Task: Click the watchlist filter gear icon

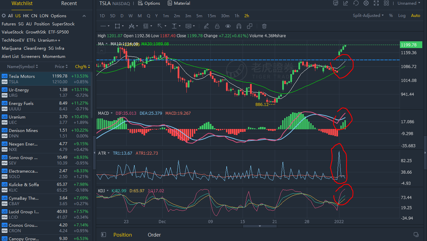Action: pos(4,16)
